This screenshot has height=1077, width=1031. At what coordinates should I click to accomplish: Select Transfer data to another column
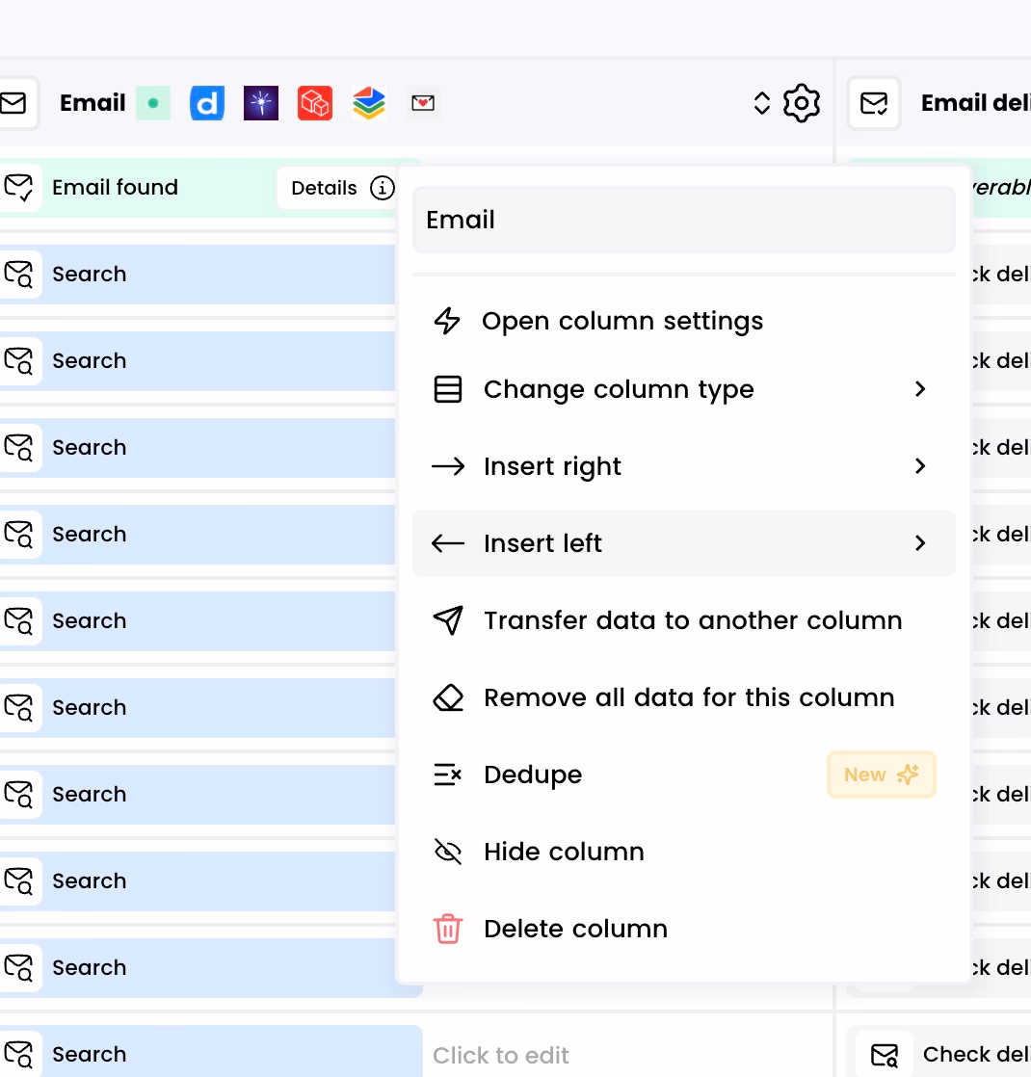click(683, 620)
